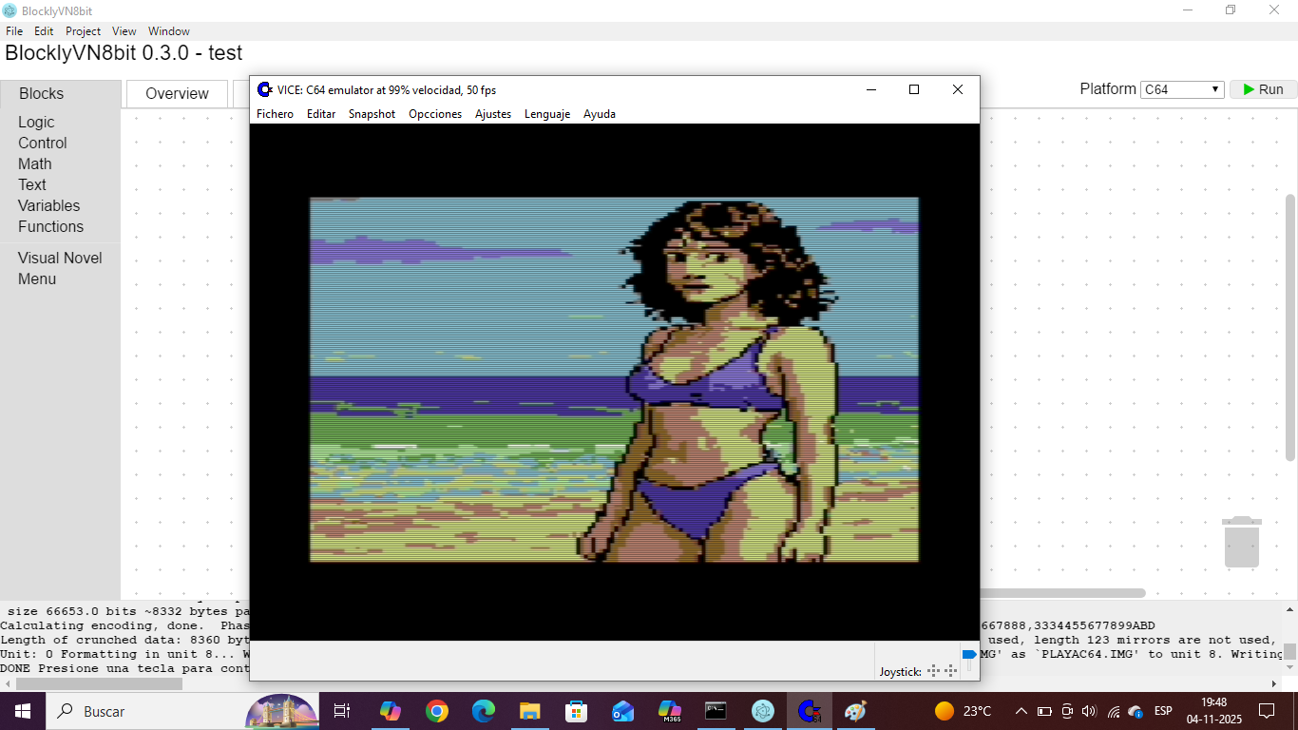Open the View menu in BlocklyVN8bit

tap(124, 31)
